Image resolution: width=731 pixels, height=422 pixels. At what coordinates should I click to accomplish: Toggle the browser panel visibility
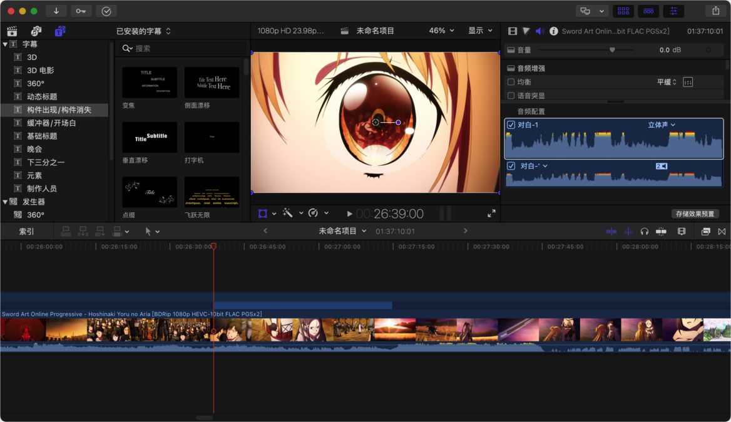(623, 11)
